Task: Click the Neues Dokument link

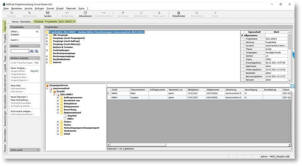Action: (x=19, y=97)
